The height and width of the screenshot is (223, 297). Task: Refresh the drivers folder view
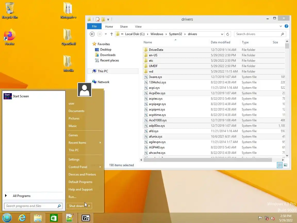[x=228, y=34]
